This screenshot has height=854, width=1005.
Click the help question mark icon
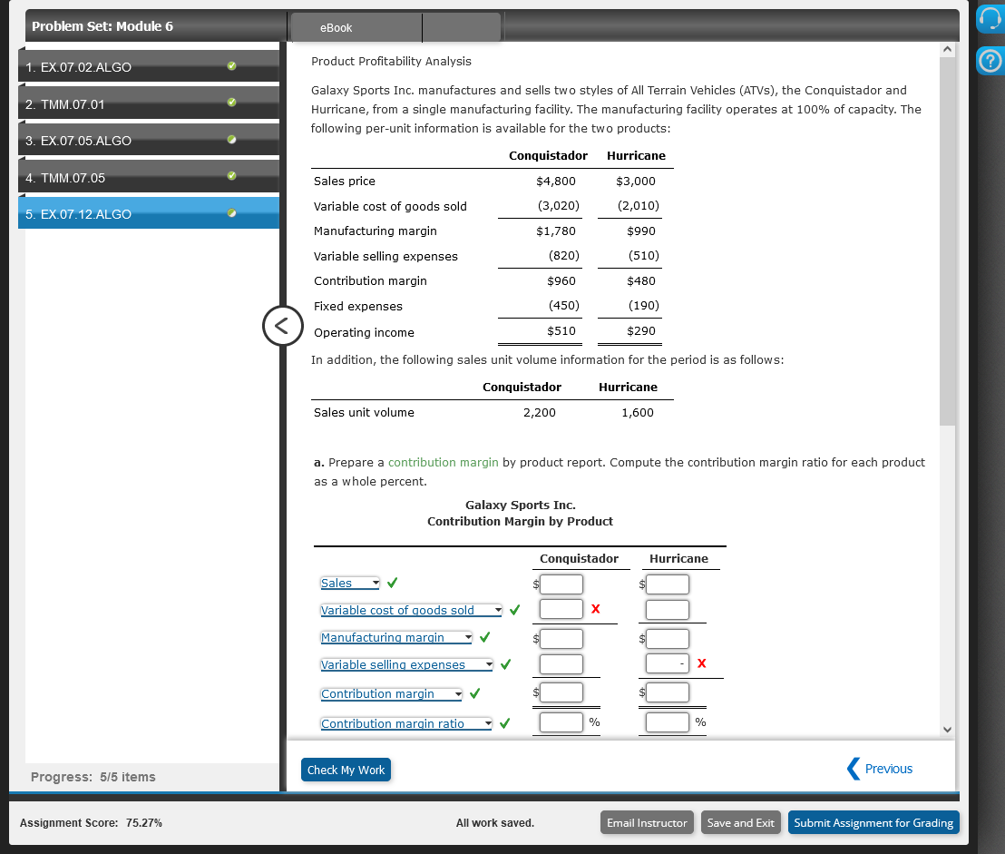(x=989, y=62)
